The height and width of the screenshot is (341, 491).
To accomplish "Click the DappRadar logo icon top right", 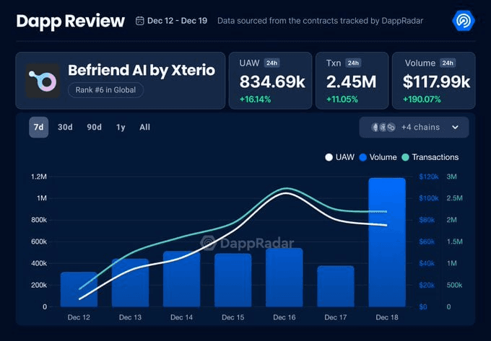I will pyautogui.click(x=462, y=21).
